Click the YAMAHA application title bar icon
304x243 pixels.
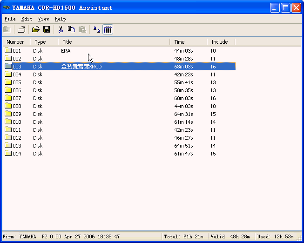[x=7, y=7]
